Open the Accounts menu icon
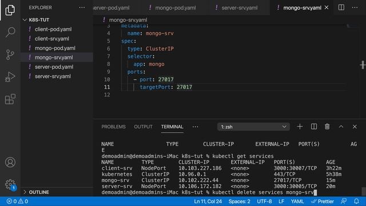The width and height of the screenshot is (366, 206). [10, 162]
